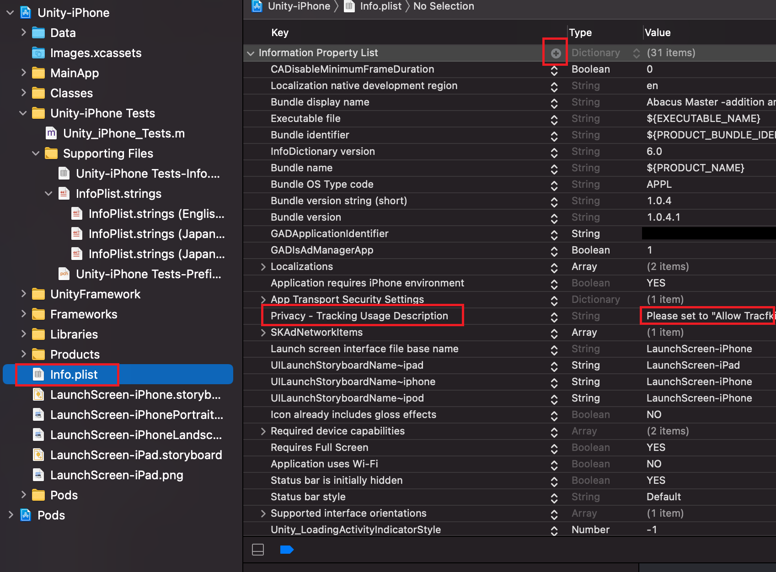This screenshot has height=572, width=776.
Task: Click the Bundle version value 1.0.4.1
Action: [663, 217]
